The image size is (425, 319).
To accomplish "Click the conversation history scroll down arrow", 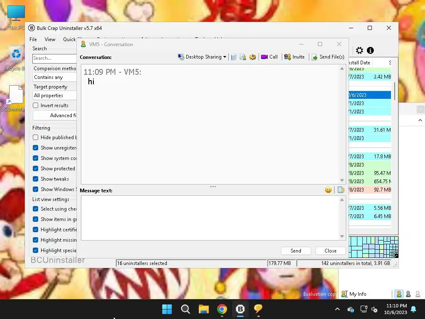I will [x=342, y=180].
